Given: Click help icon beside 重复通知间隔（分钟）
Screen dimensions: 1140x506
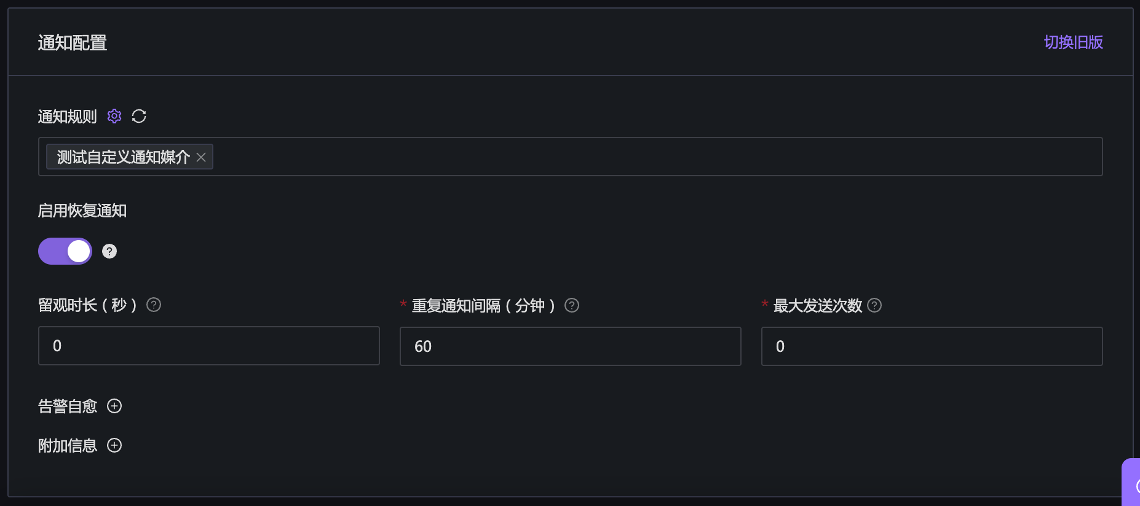Looking at the screenshot, I should (572, 305).
